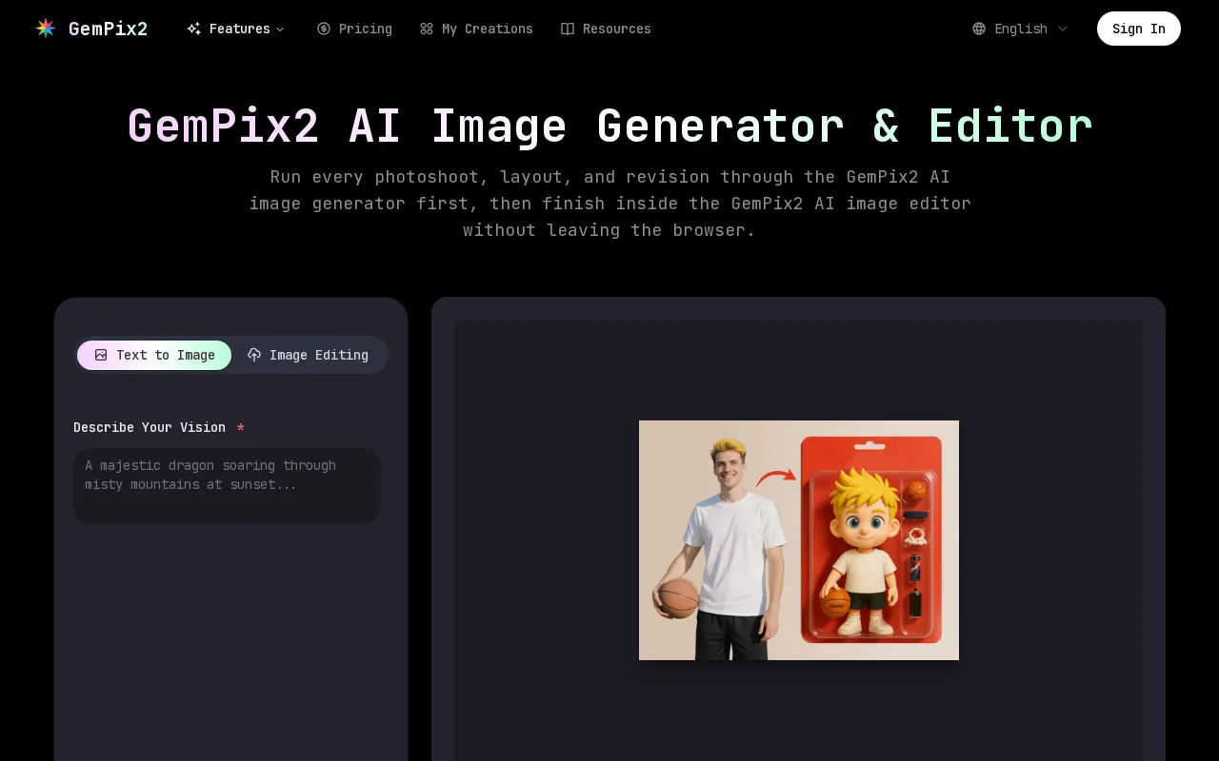Click the paragraph starting 'Run every photoshoot'
The height and width of the screenshot is (761, 1219).
[609, 203]
